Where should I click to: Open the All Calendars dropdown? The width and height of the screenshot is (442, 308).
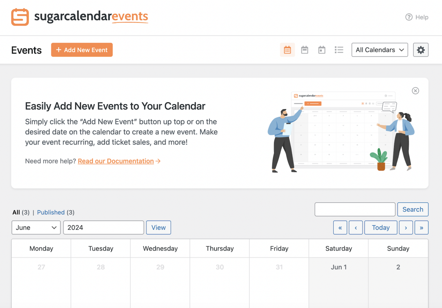[x=380, y=50]
